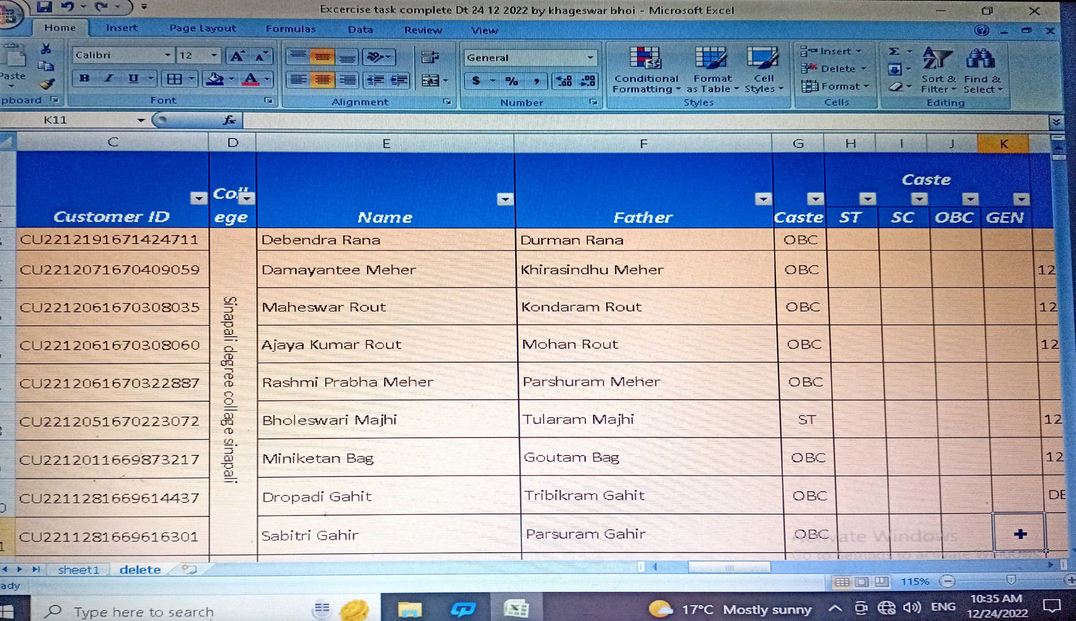Image resolution: width=1076 pixels, height=621 pixels.
Task: Expand the font size dropdown
Action: (214, 55)
